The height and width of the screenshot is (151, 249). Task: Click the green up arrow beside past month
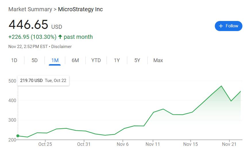pyautogui.click(x=60, y=37)
